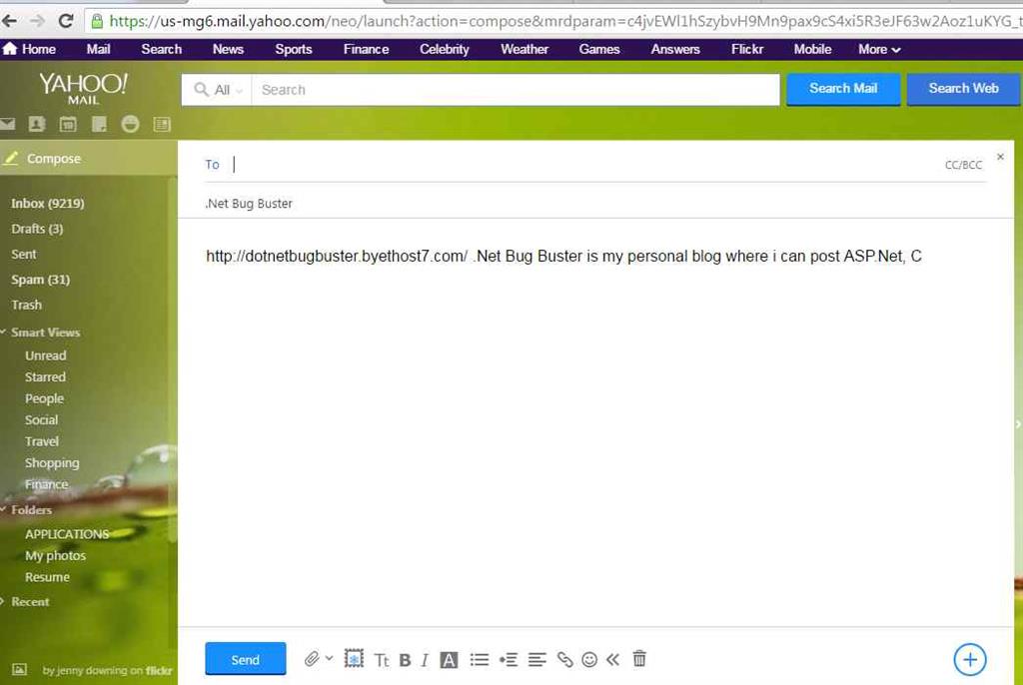Open the Notepad icon in the top icon row

click(99, 124)
